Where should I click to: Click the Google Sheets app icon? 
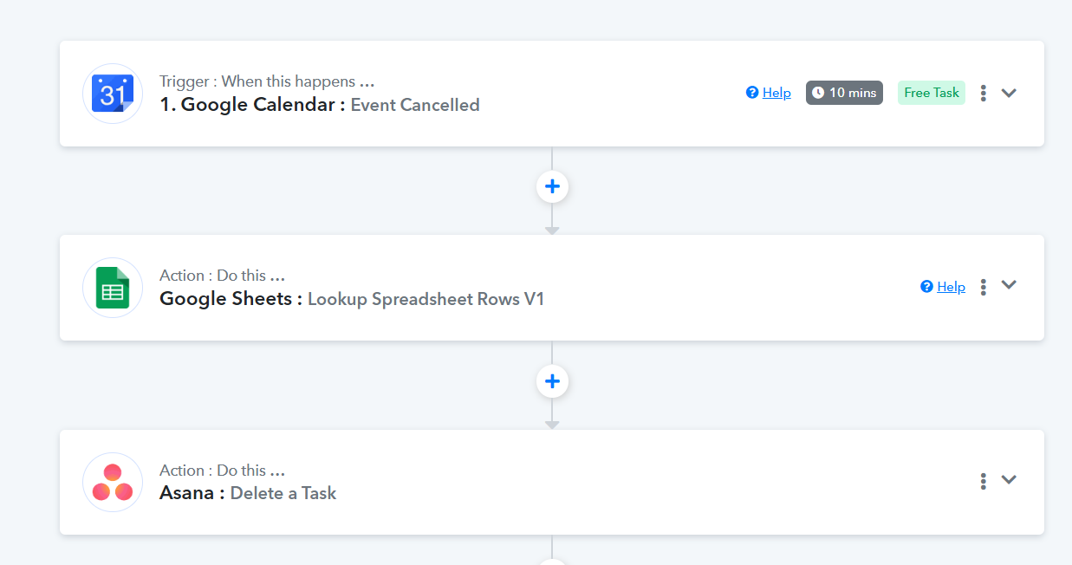click(x=113, y=288)
